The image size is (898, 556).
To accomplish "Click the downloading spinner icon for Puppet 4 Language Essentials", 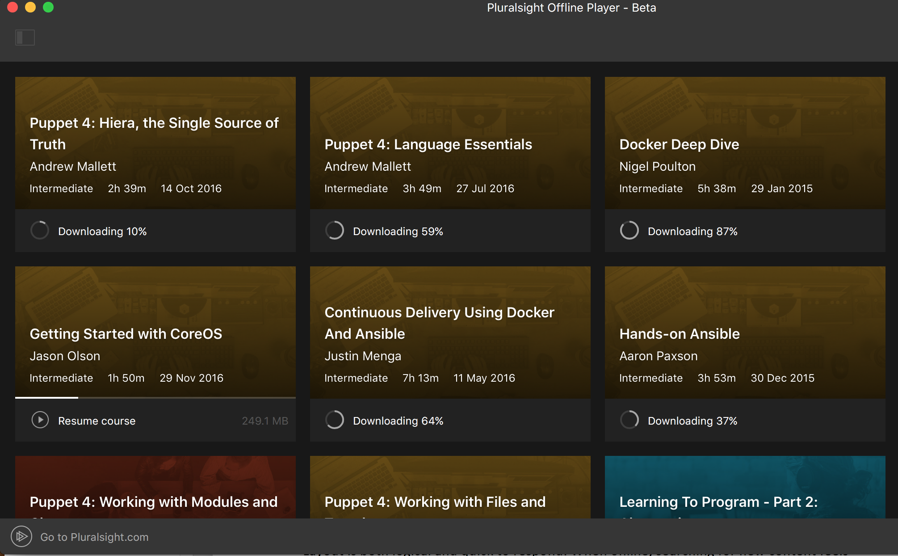I will 334,231.
